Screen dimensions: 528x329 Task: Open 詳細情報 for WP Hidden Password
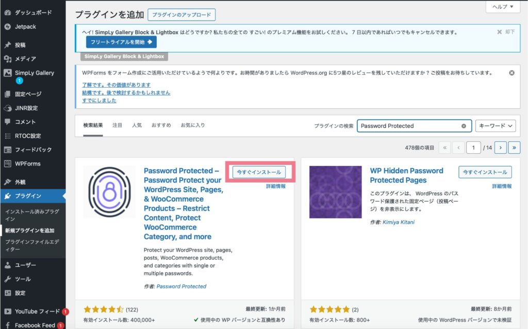(502, 186)
